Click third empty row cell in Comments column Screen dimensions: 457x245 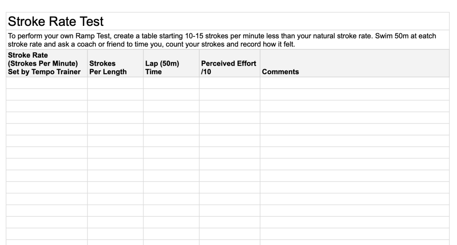coord(354,106)
